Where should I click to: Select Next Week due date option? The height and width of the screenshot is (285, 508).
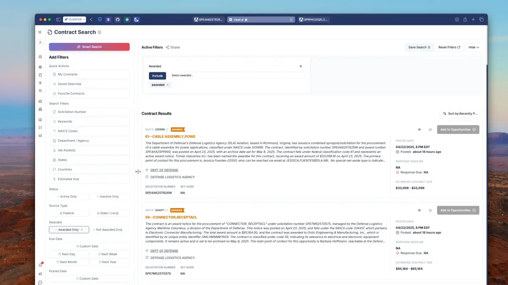pos(110,254)
